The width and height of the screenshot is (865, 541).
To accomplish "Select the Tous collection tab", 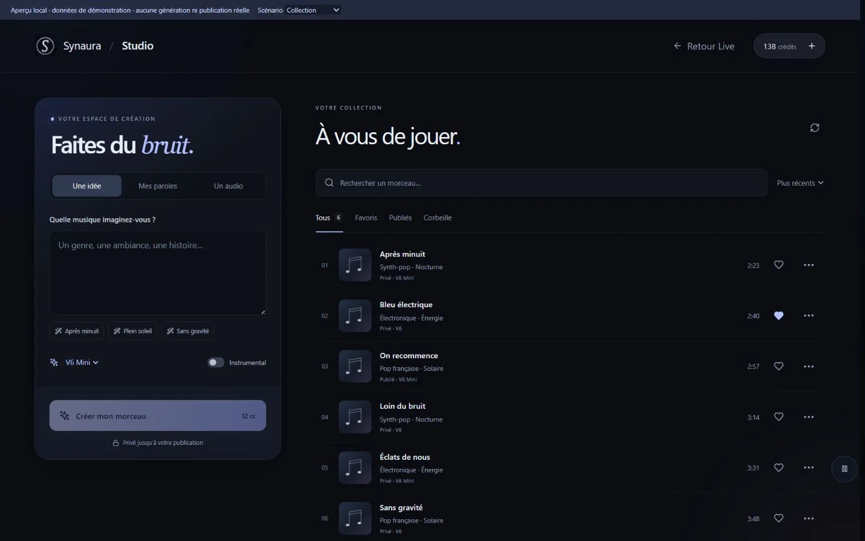I will pyautogui.click(x=329, y=218).
